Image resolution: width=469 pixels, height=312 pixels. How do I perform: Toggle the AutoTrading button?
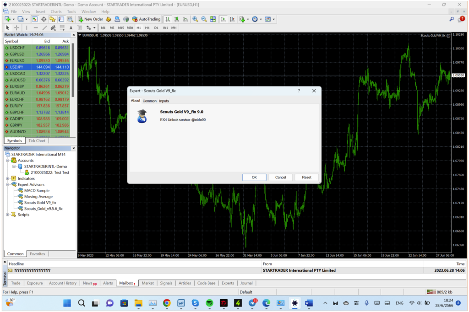point(146,19)
